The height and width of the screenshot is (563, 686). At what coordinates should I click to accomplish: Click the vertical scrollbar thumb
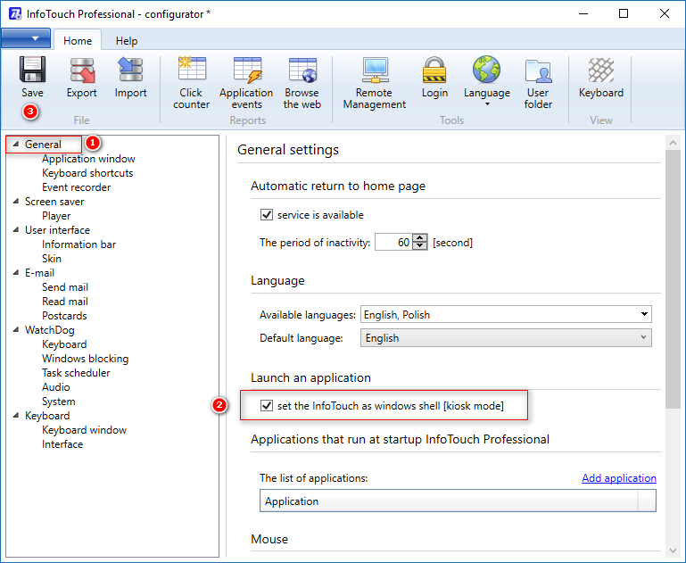673,279
